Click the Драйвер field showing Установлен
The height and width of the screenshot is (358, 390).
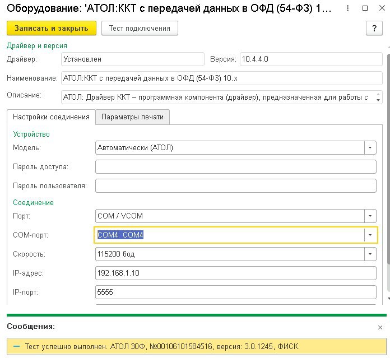click(x=133, y=59)
